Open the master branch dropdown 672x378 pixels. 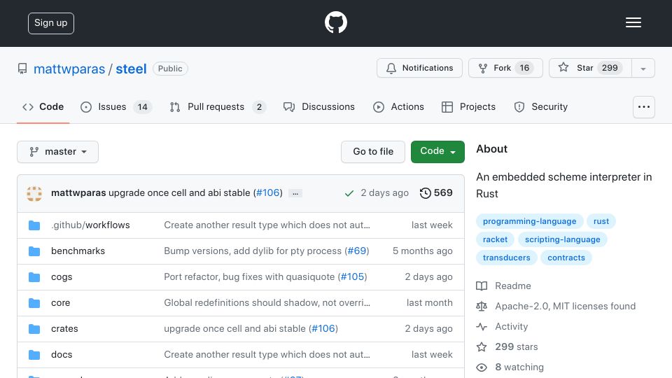pyautogui.click(x=58, y=152)
